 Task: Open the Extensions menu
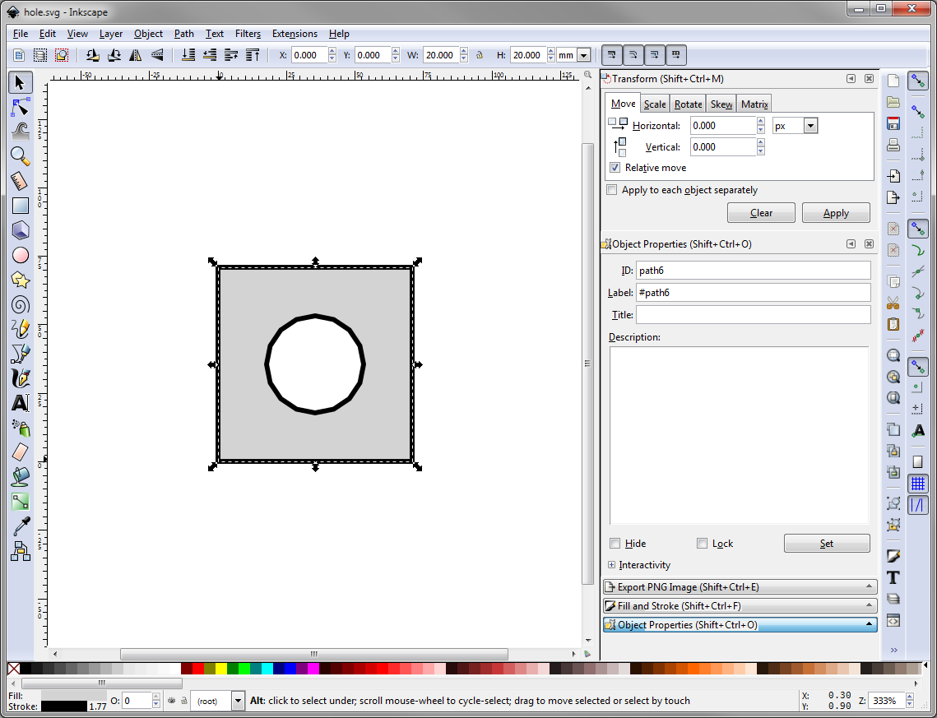(295, 34)
